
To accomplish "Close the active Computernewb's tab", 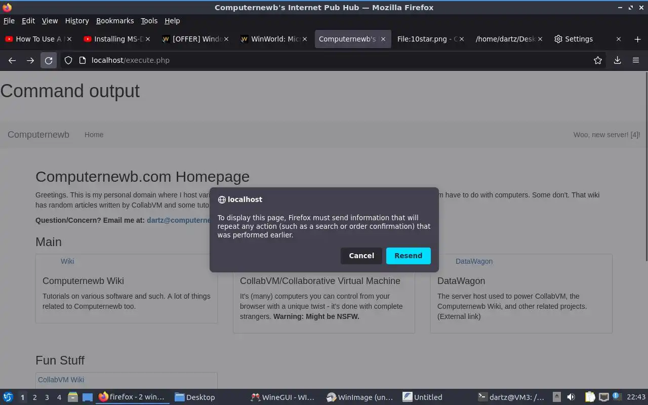I will click(x=383, y=39).
